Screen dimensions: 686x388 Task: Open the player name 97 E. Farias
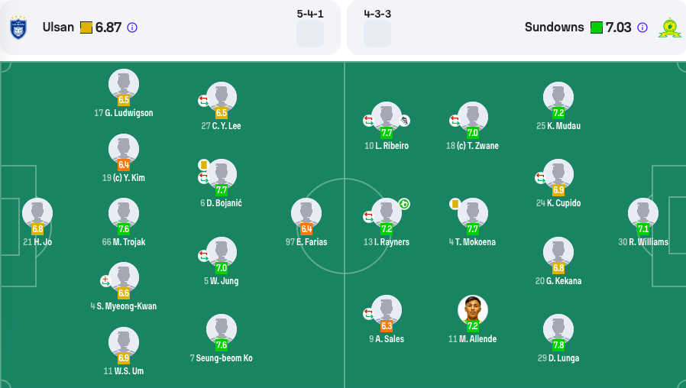(306, 242)
